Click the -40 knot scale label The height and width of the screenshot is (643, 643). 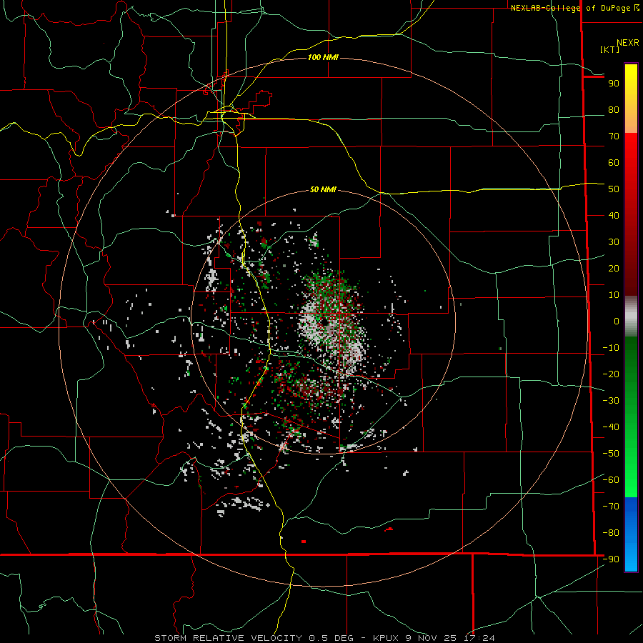(611, 427)
